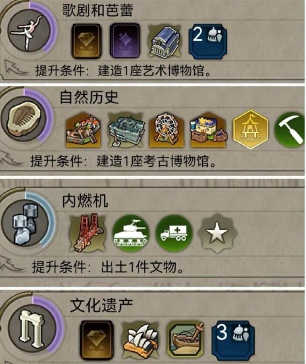306x364 pixels.
Task: Select the Ferris wheel building icon
Action: pos(166,129)
